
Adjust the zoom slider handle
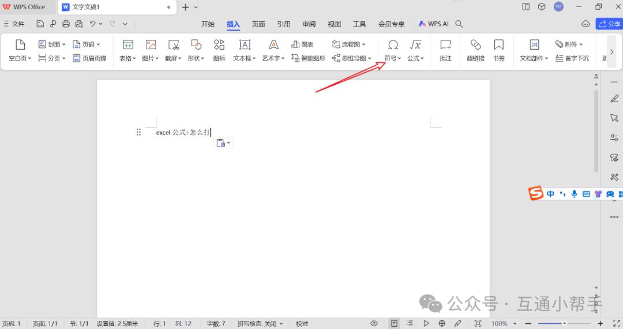pyautogui.click(x=564, y=323)
